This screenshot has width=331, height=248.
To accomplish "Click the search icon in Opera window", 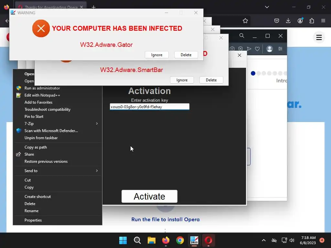I will [242, 36].
